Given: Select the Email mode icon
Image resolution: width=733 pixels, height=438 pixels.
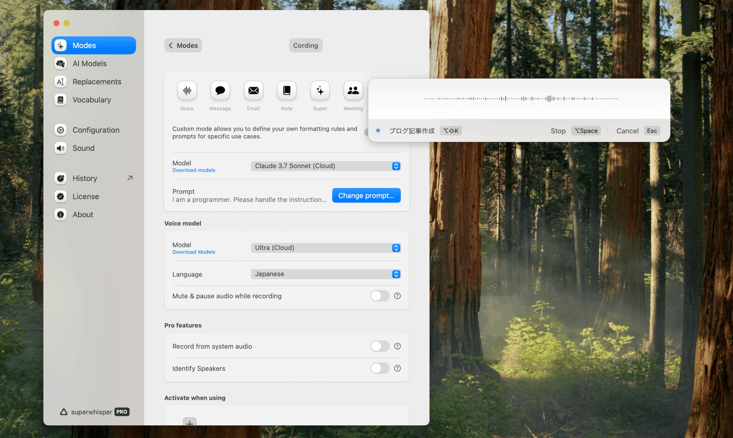Looking at the screenshot, I should 253,90.
